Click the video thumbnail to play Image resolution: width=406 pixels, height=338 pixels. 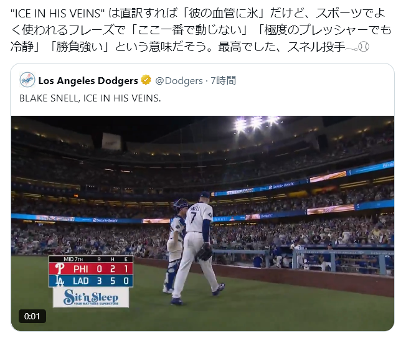tap(202, 223)
